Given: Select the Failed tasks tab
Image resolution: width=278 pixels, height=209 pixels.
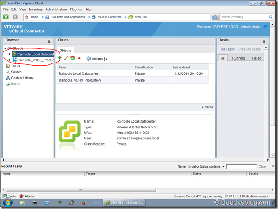Looking at the screenshot, I should 256,58.
